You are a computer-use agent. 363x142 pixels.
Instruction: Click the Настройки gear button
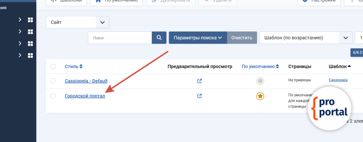pyautogui.click(x=318, y=1)
